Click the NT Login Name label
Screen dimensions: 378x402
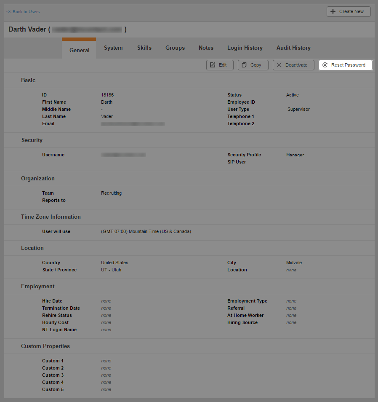[59, 330]
